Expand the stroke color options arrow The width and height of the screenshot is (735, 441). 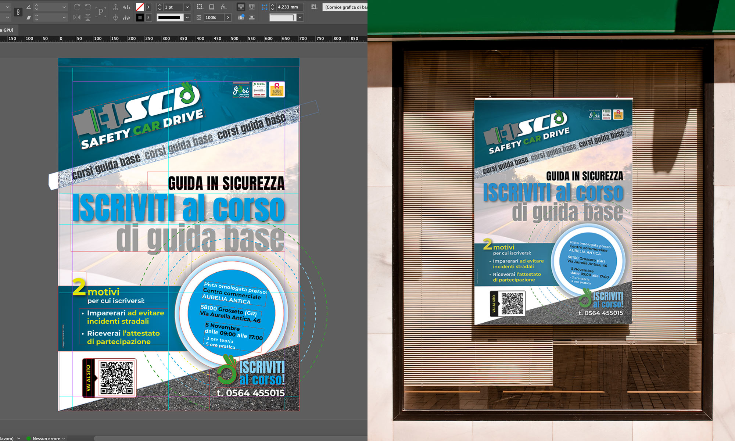[x=148, y=17]
